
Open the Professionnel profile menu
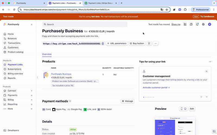[x=200, y=10]
